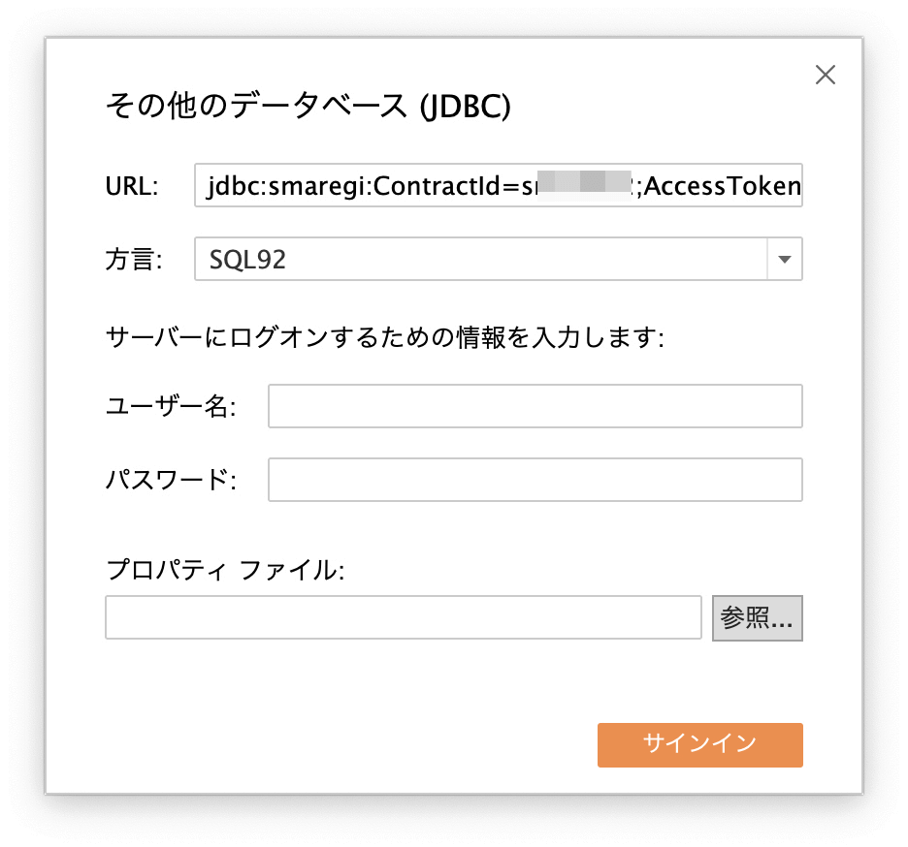Screen dimensions: 908x847
Task: Click the 方言: label
Action: (x=134, y=260)
